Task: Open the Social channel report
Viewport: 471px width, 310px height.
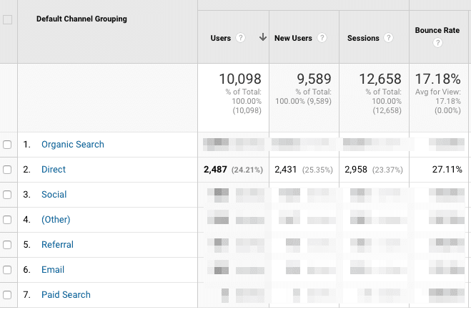Action: click(x=54, y=195)
